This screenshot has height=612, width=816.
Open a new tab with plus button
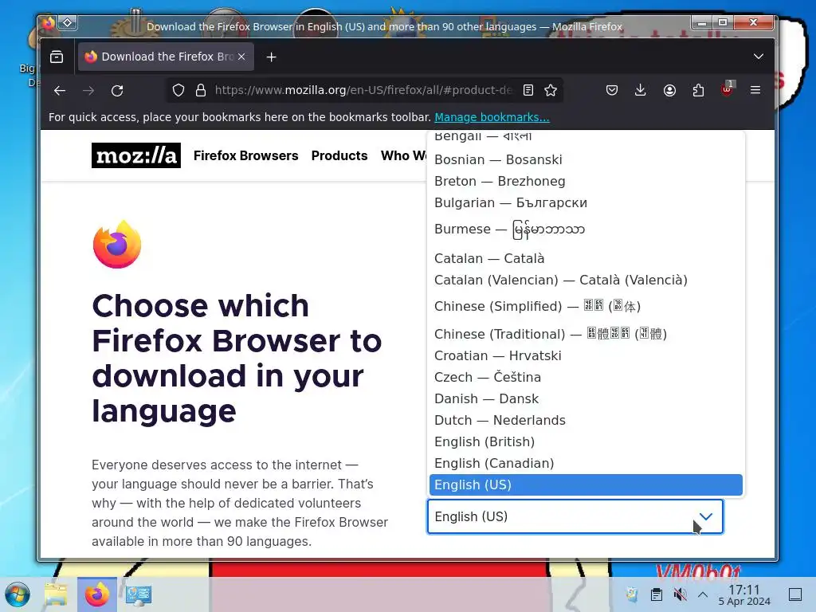(271, 57)
